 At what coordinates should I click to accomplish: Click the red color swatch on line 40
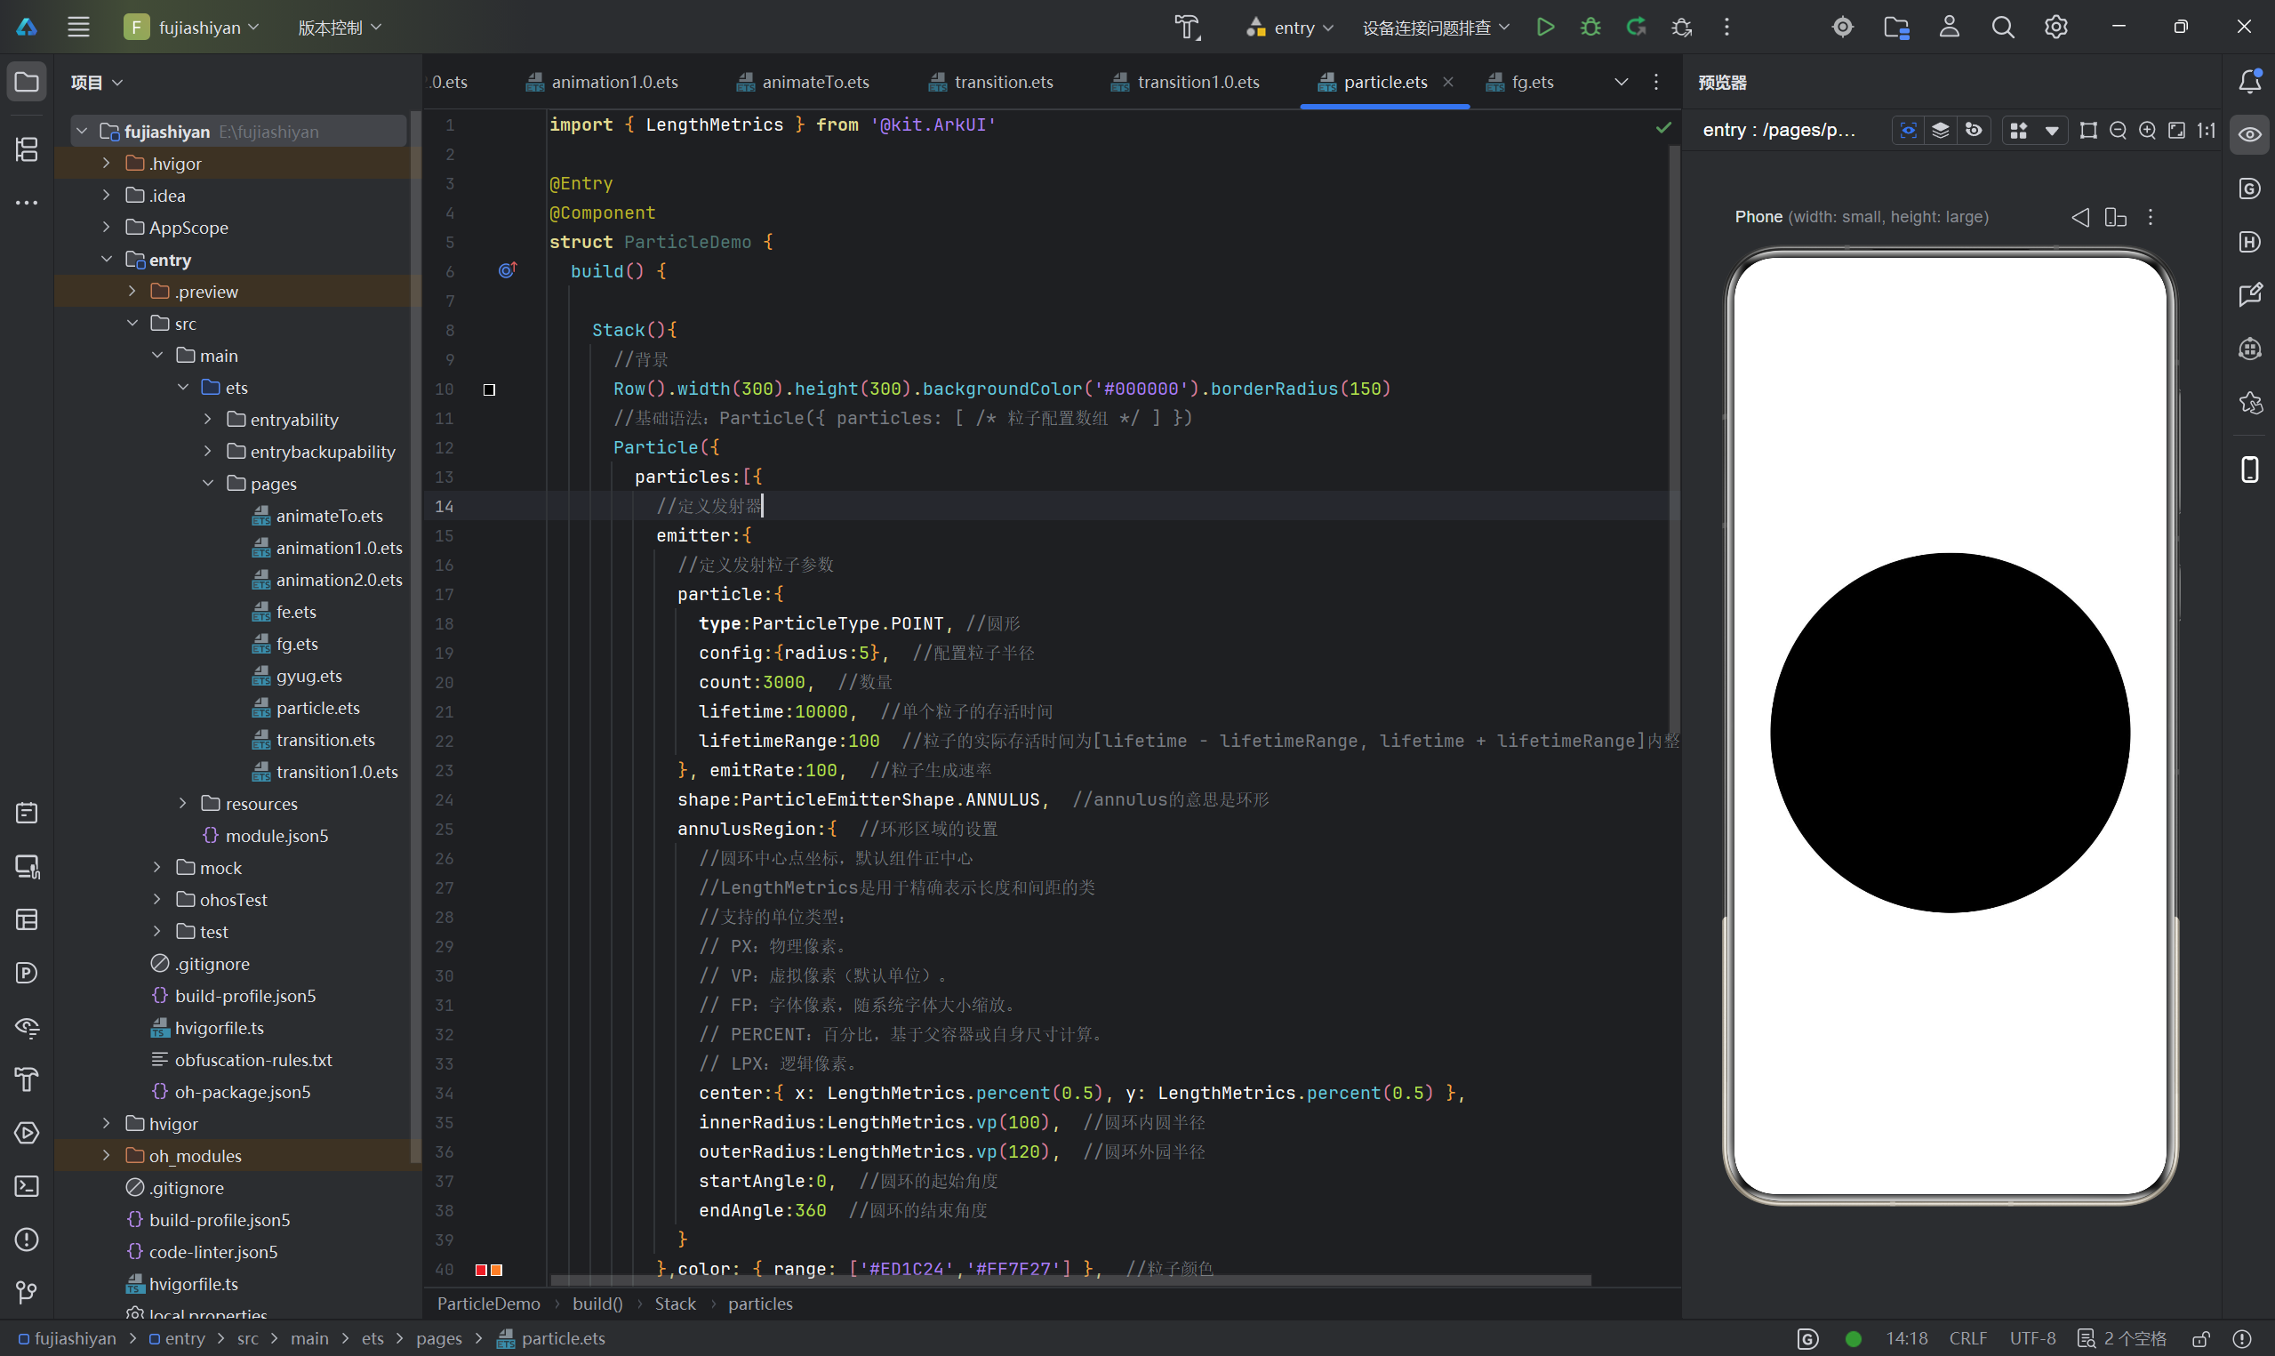[481, 1270]
